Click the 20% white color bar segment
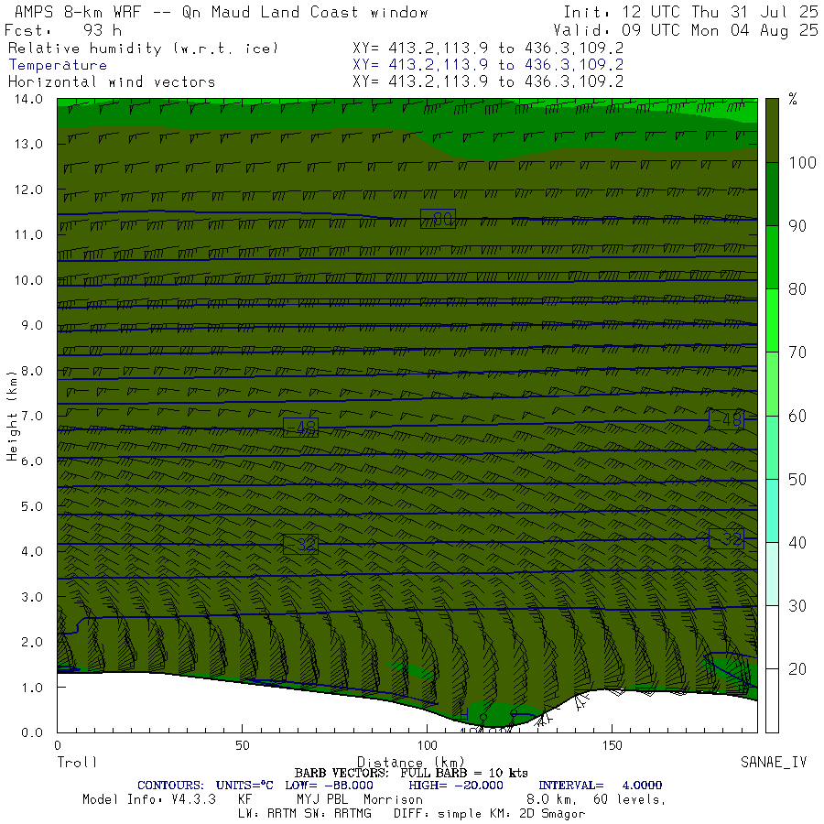 pos(772,637)
